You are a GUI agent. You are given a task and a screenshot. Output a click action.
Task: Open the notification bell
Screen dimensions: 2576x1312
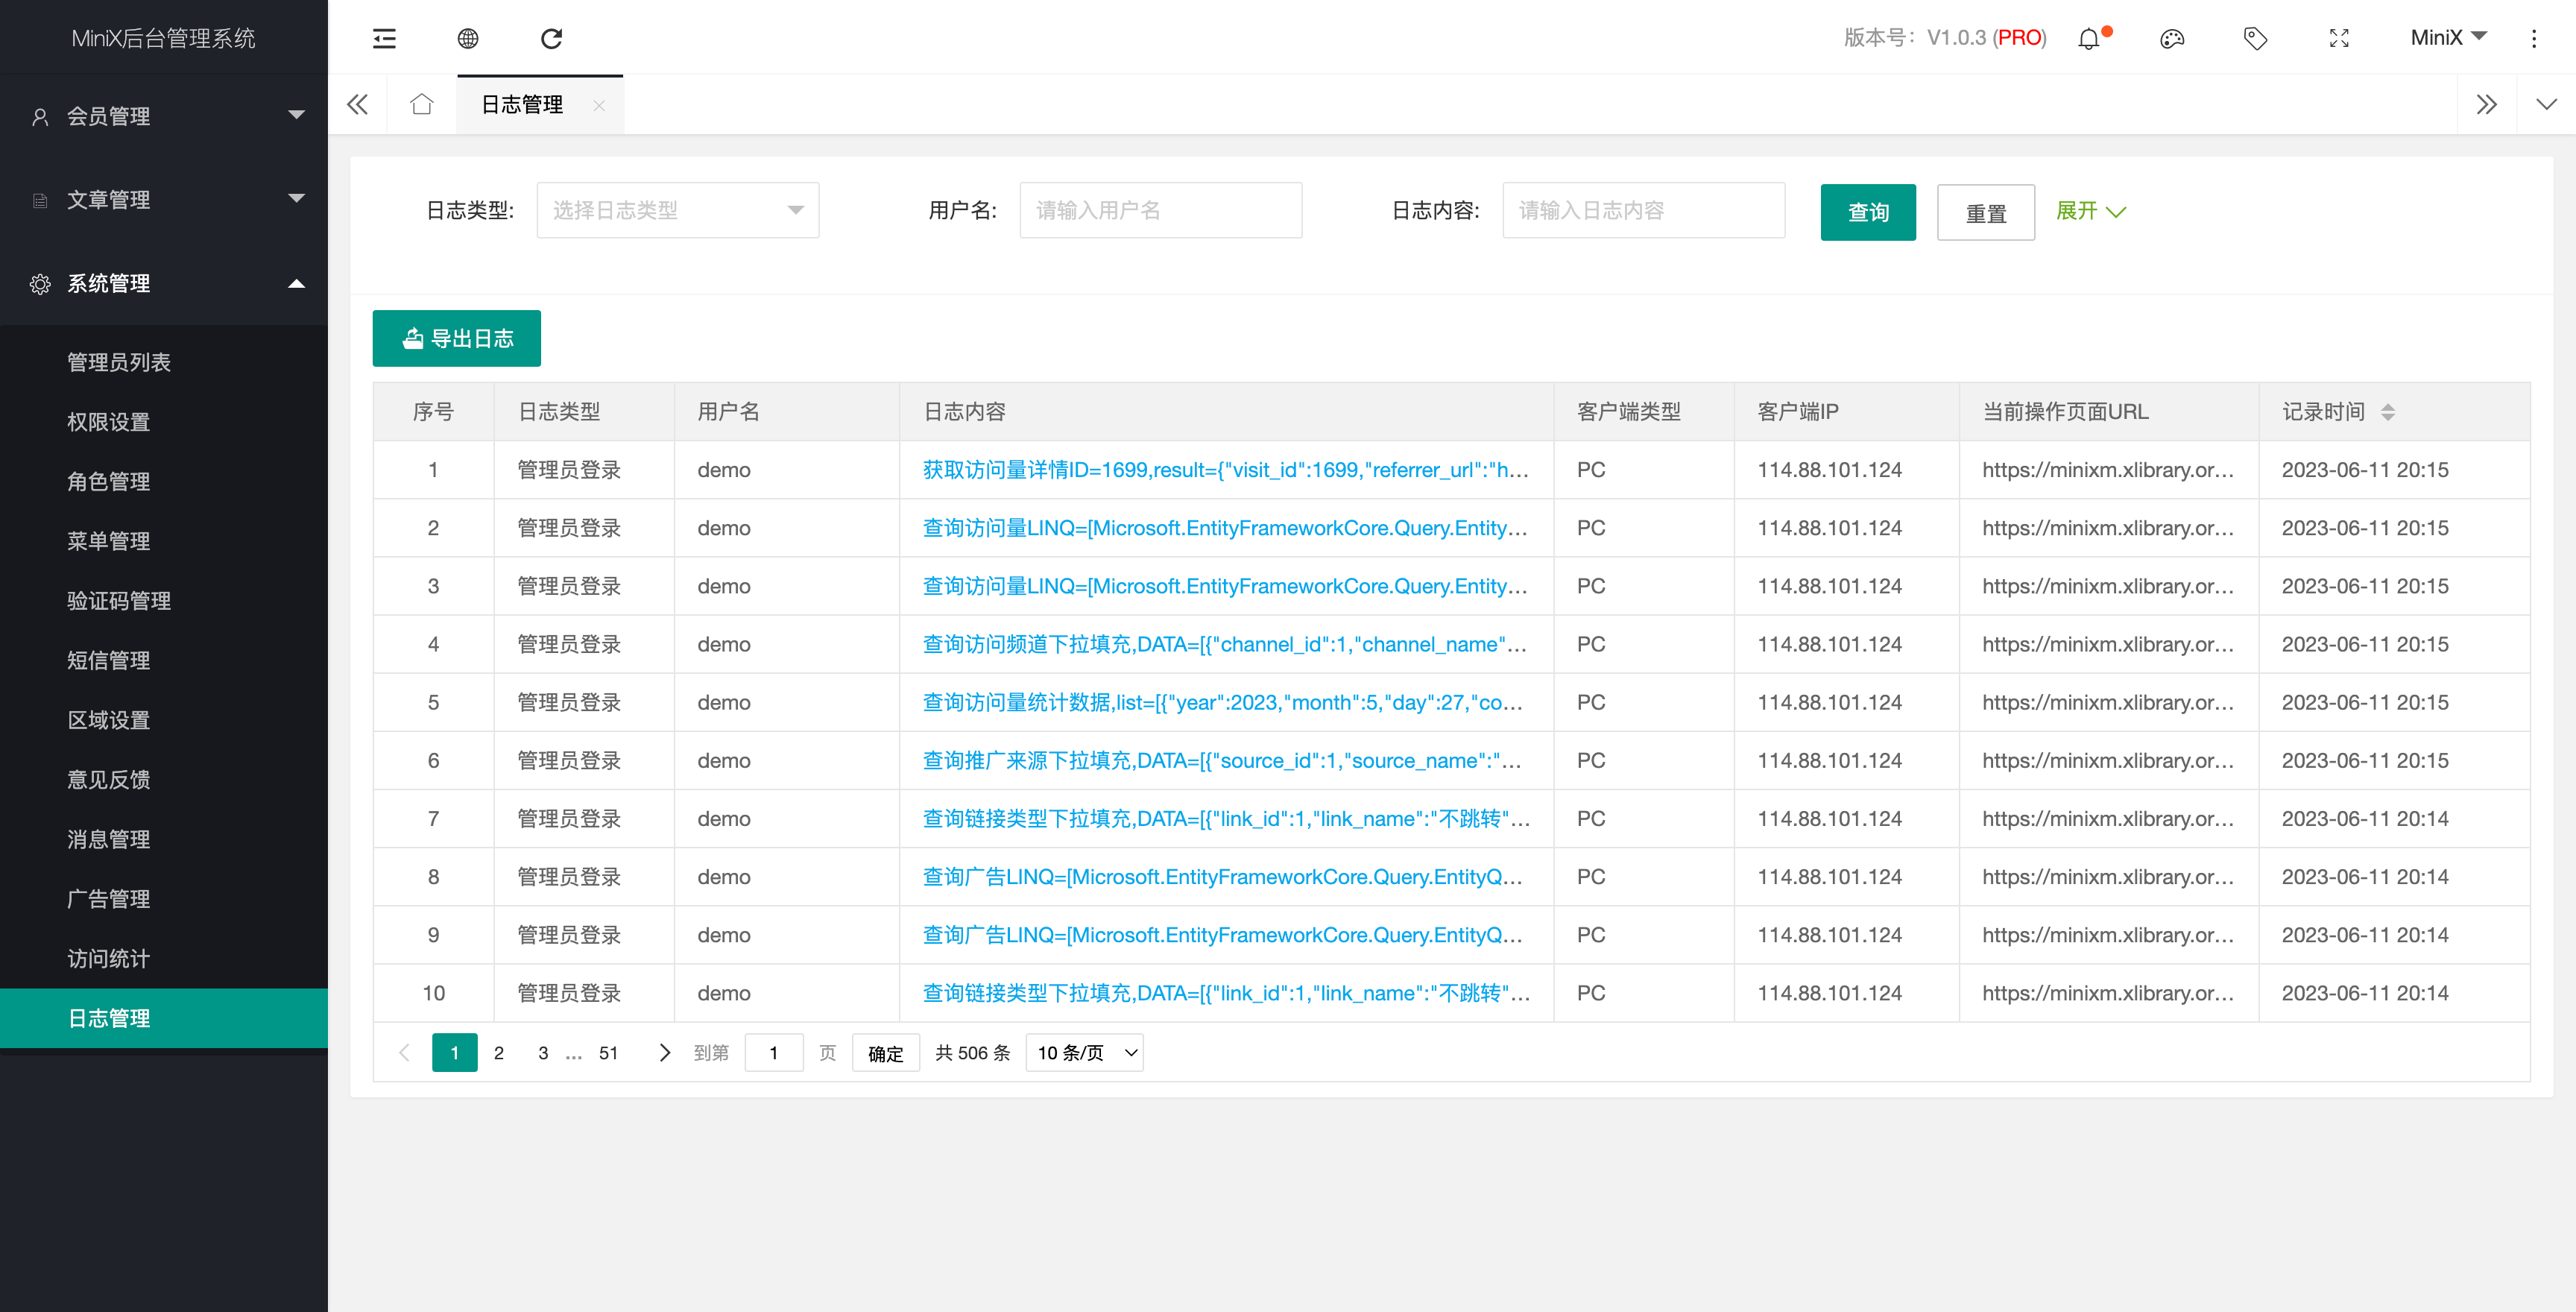point(2089,39)
